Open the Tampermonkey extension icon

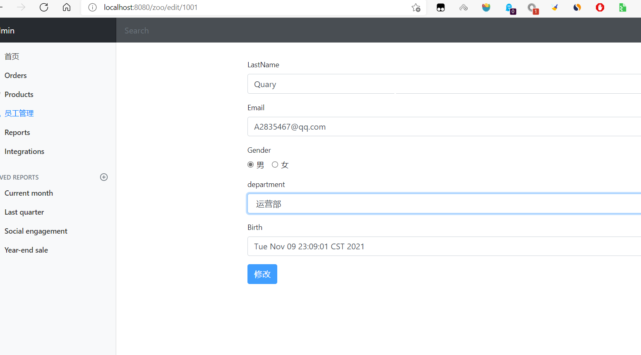[x=441, y=7]
